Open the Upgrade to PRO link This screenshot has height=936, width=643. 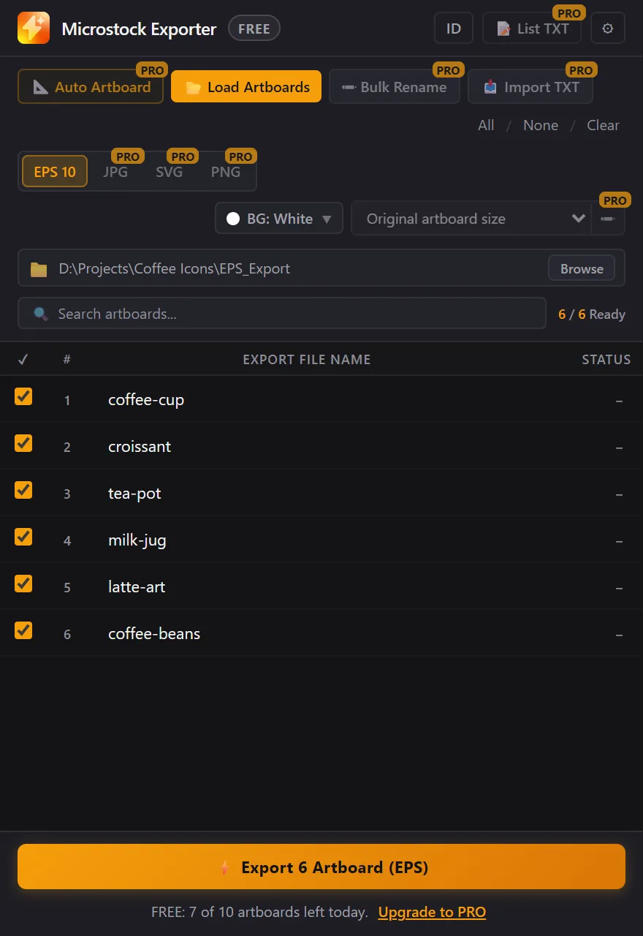432,912
